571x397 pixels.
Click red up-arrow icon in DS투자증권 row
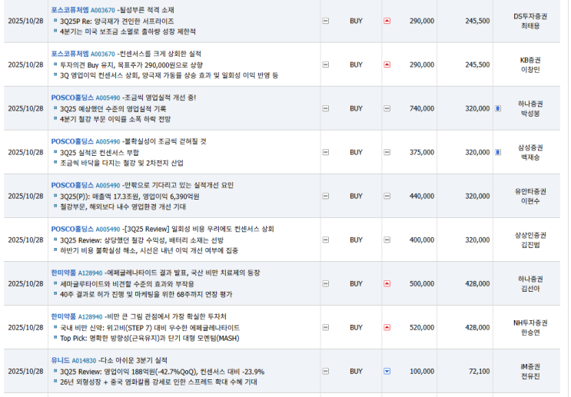387,21
